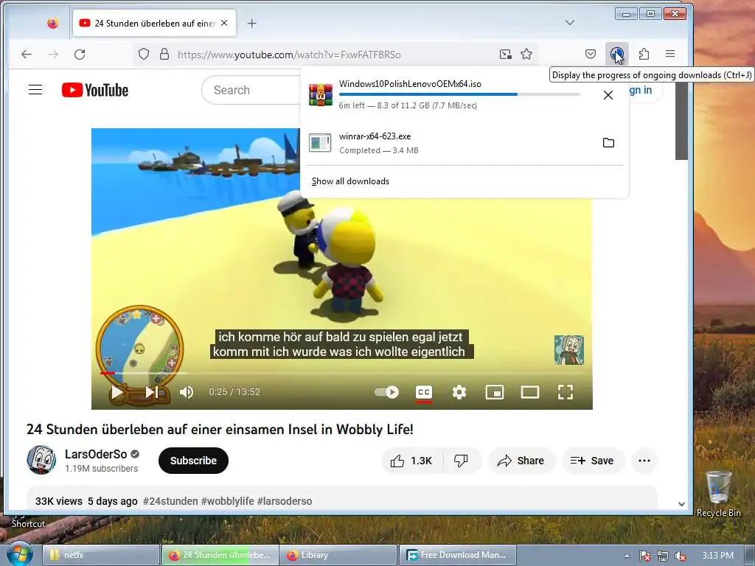Select the Recycle Bin desktop icon
755x566 pixels.
coord(718,494)
